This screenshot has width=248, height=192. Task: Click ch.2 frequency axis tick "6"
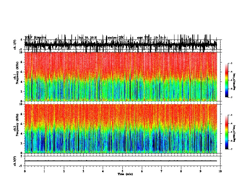click(x=22, y=124)
